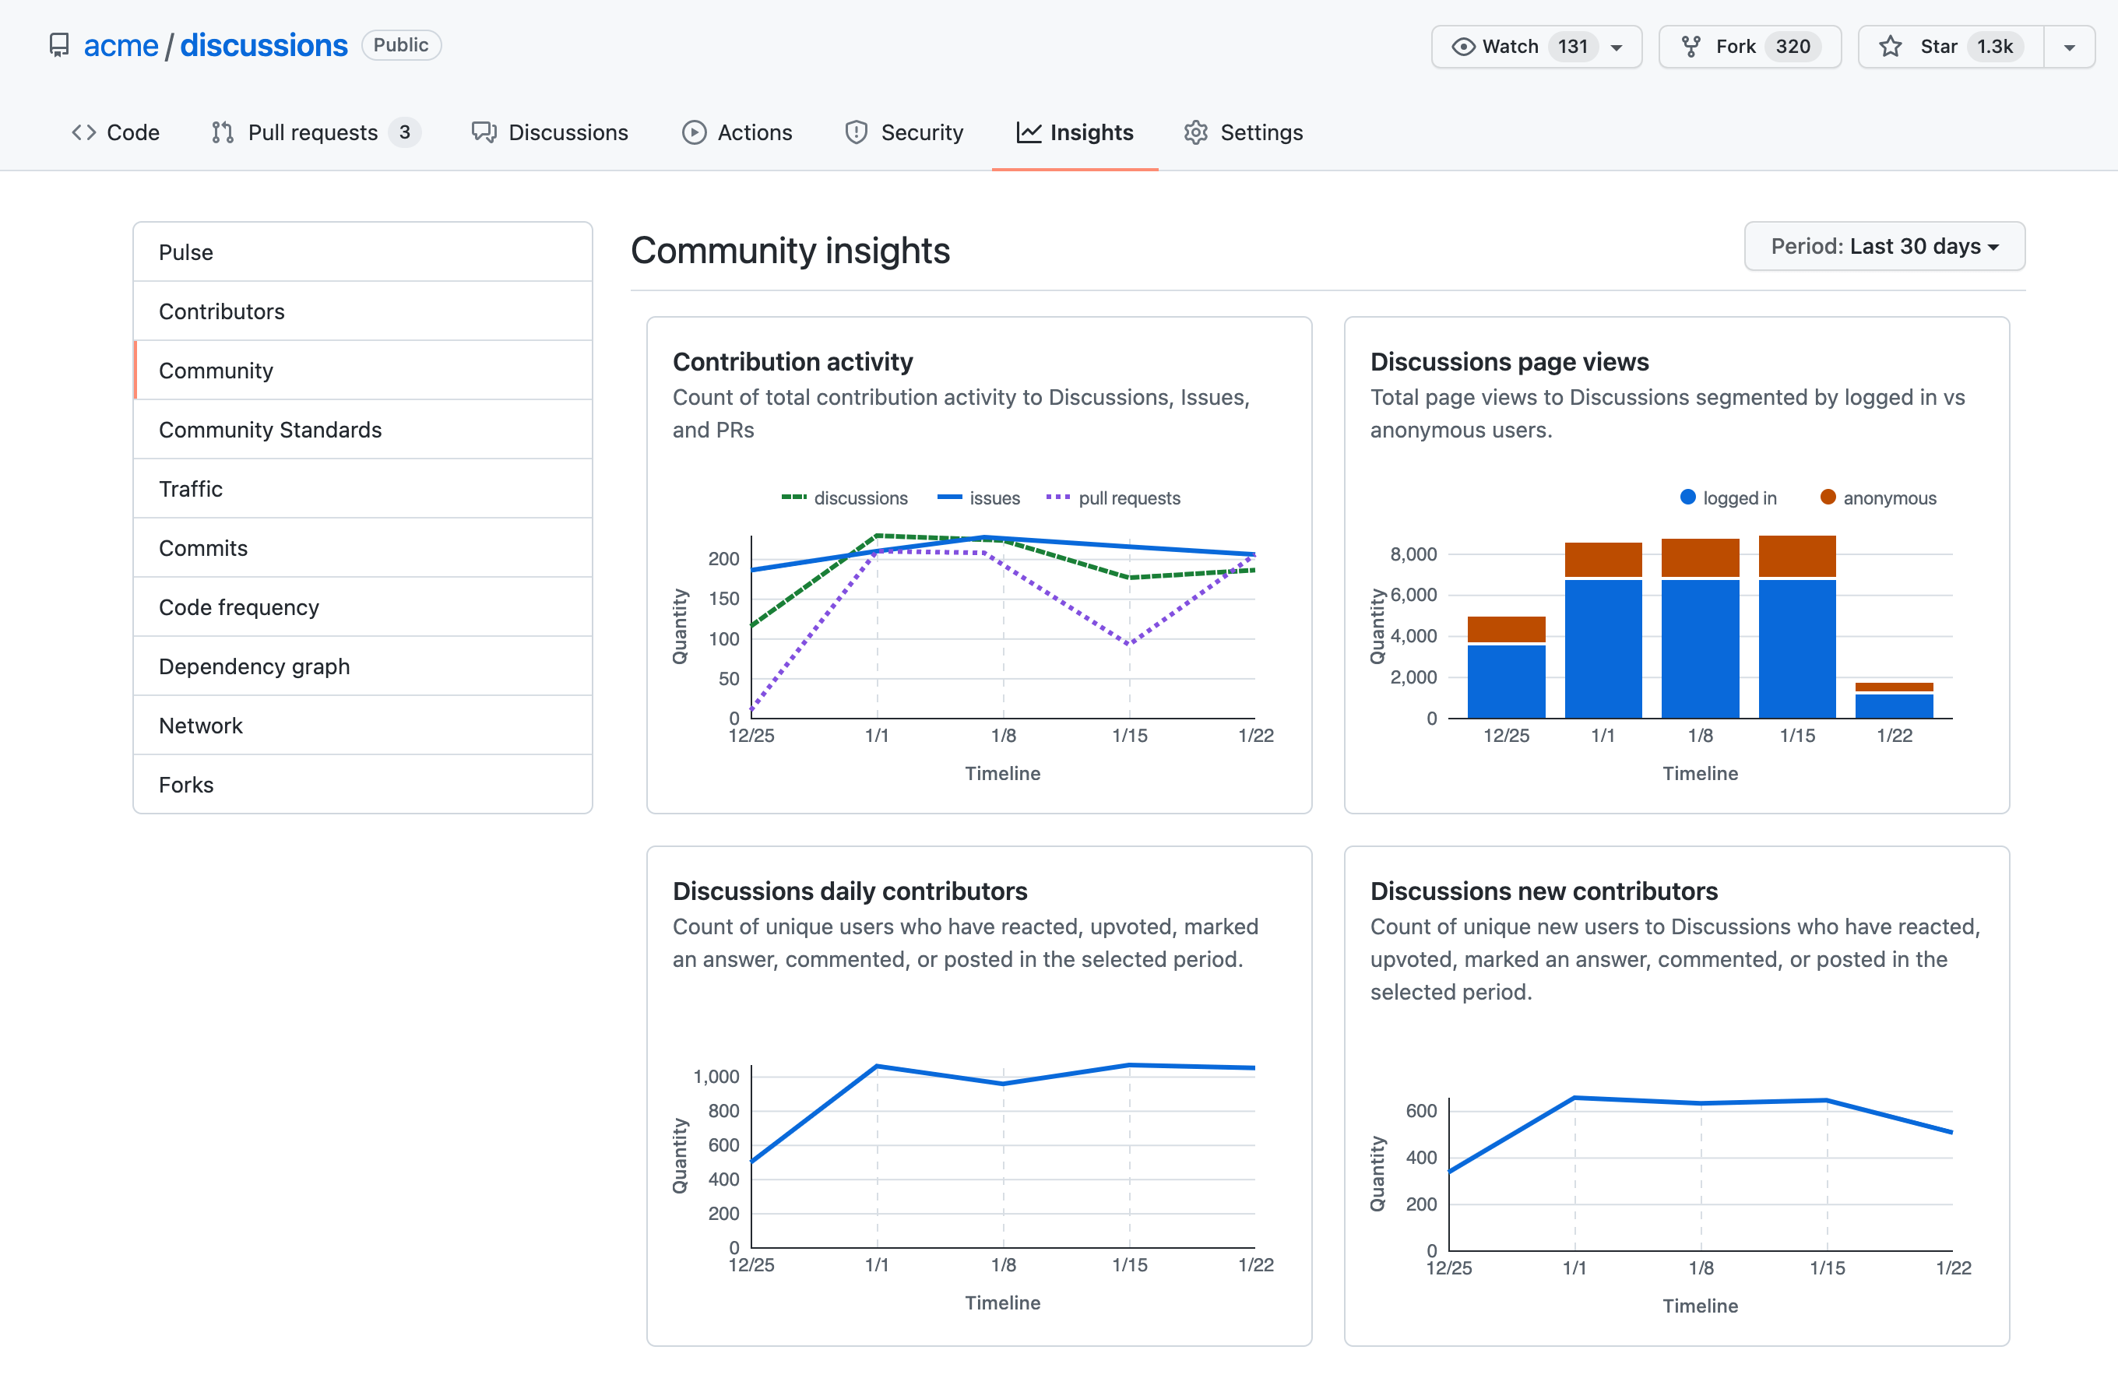Open the Security tab
Viewport: 2118px width, 1378px height.
tap(904, 132)
